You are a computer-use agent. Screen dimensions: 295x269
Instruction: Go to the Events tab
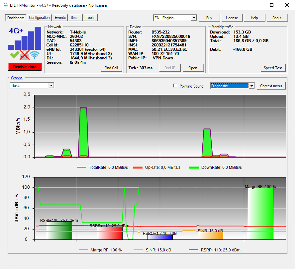60,18
